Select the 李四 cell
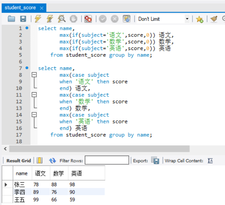The image size is (225, 205). click(23, 192)
